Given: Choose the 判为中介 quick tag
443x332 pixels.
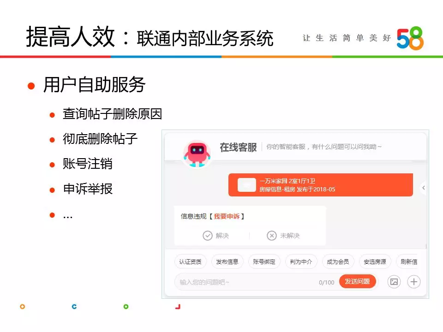Looking at the screenshot, I should (301, 262).
